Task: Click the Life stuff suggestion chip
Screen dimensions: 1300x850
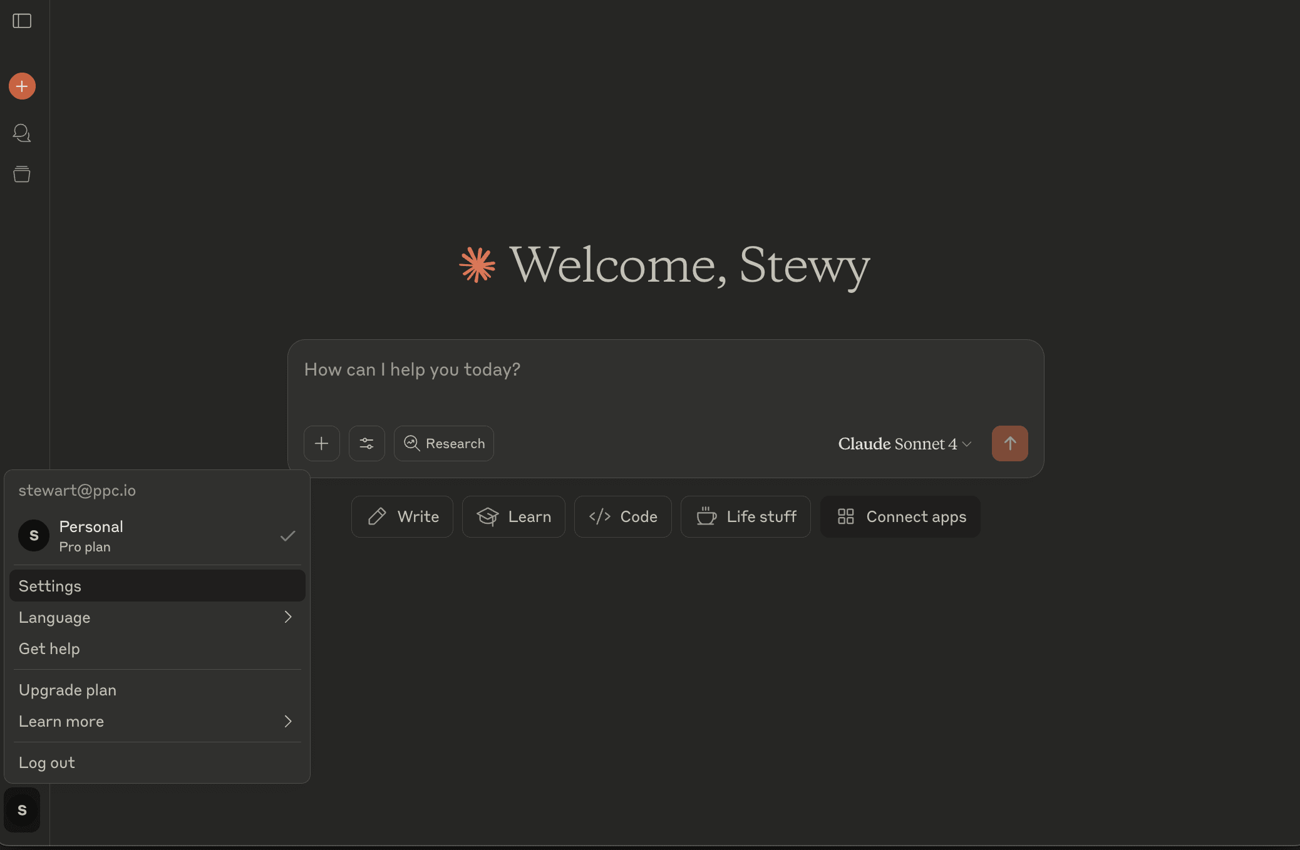Action: tap(746, 516)
